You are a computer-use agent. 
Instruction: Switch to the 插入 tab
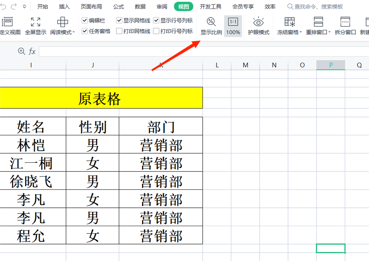point(64,7)
